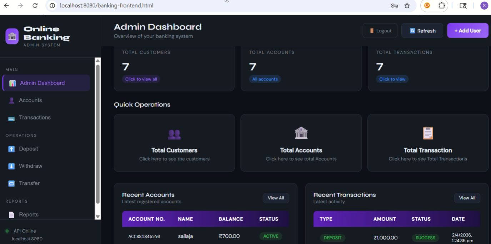Click the DATE column header in transactions
Screen dimensions: 491x244
[x=458, y=219]
